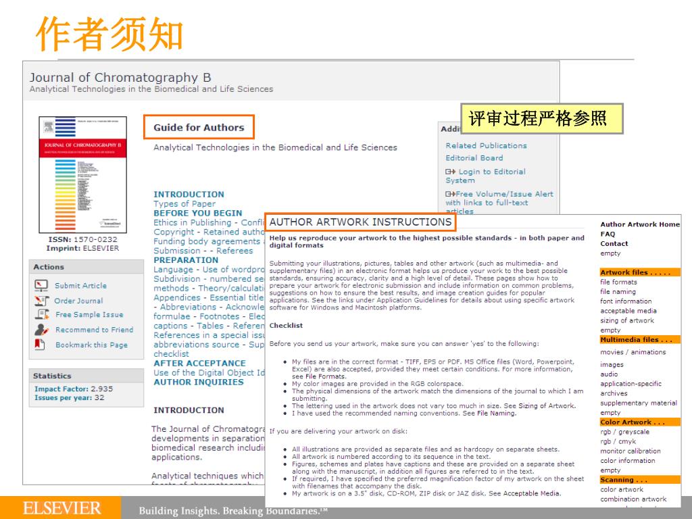Open Contact in artwork sidebar

coord(614,243)
